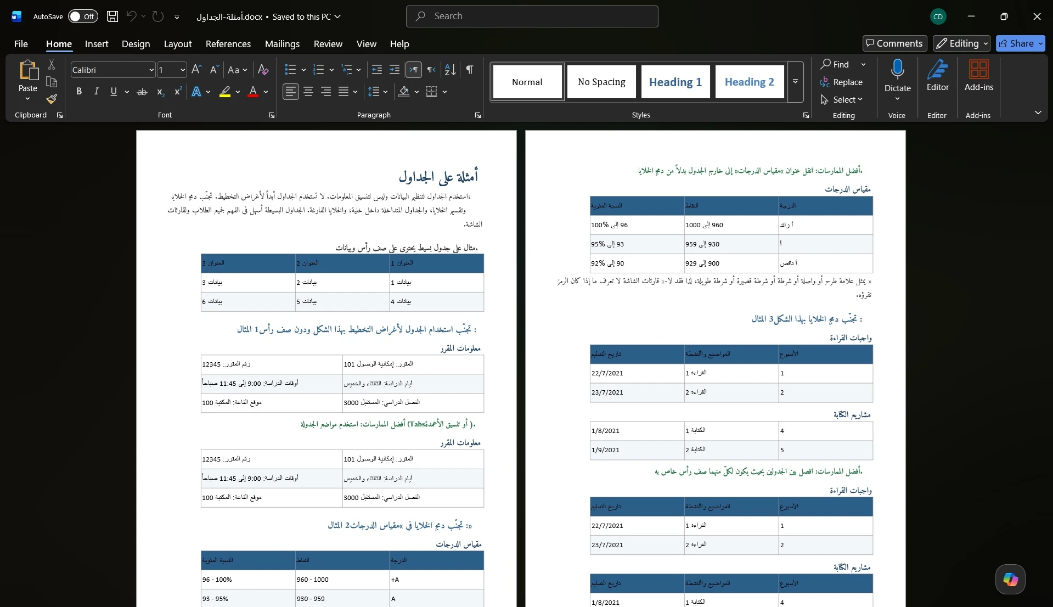Switch to the Review tab

328,44
